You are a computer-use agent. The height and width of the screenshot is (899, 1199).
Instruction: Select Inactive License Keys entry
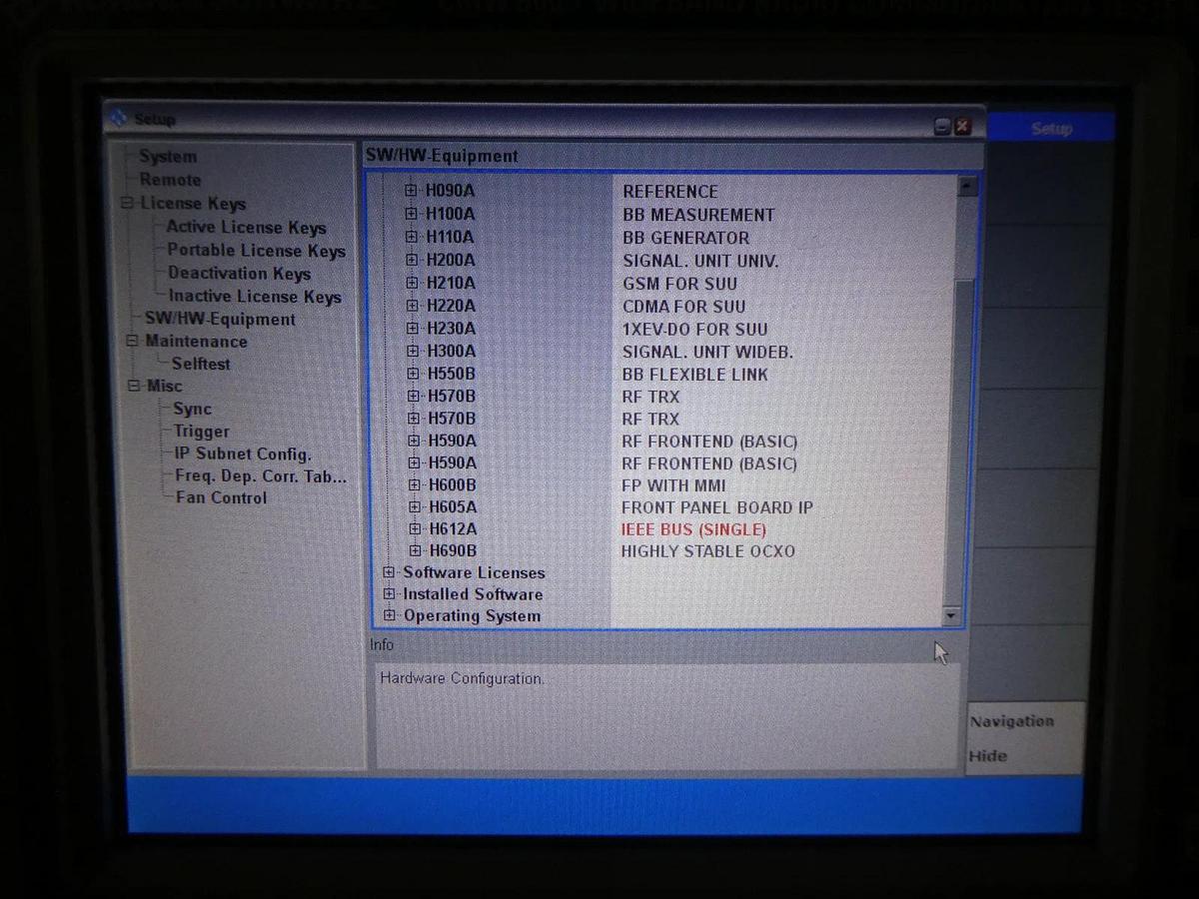255,297
